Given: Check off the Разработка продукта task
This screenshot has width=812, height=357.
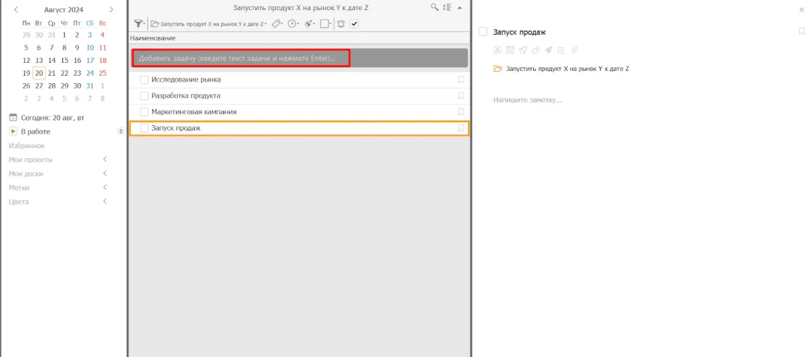Looking at the screenshot, I should point(144,96).
